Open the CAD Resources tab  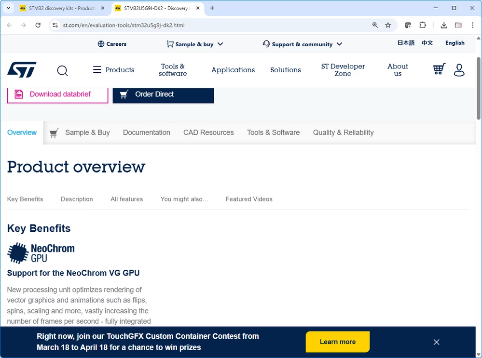(208, 133)
